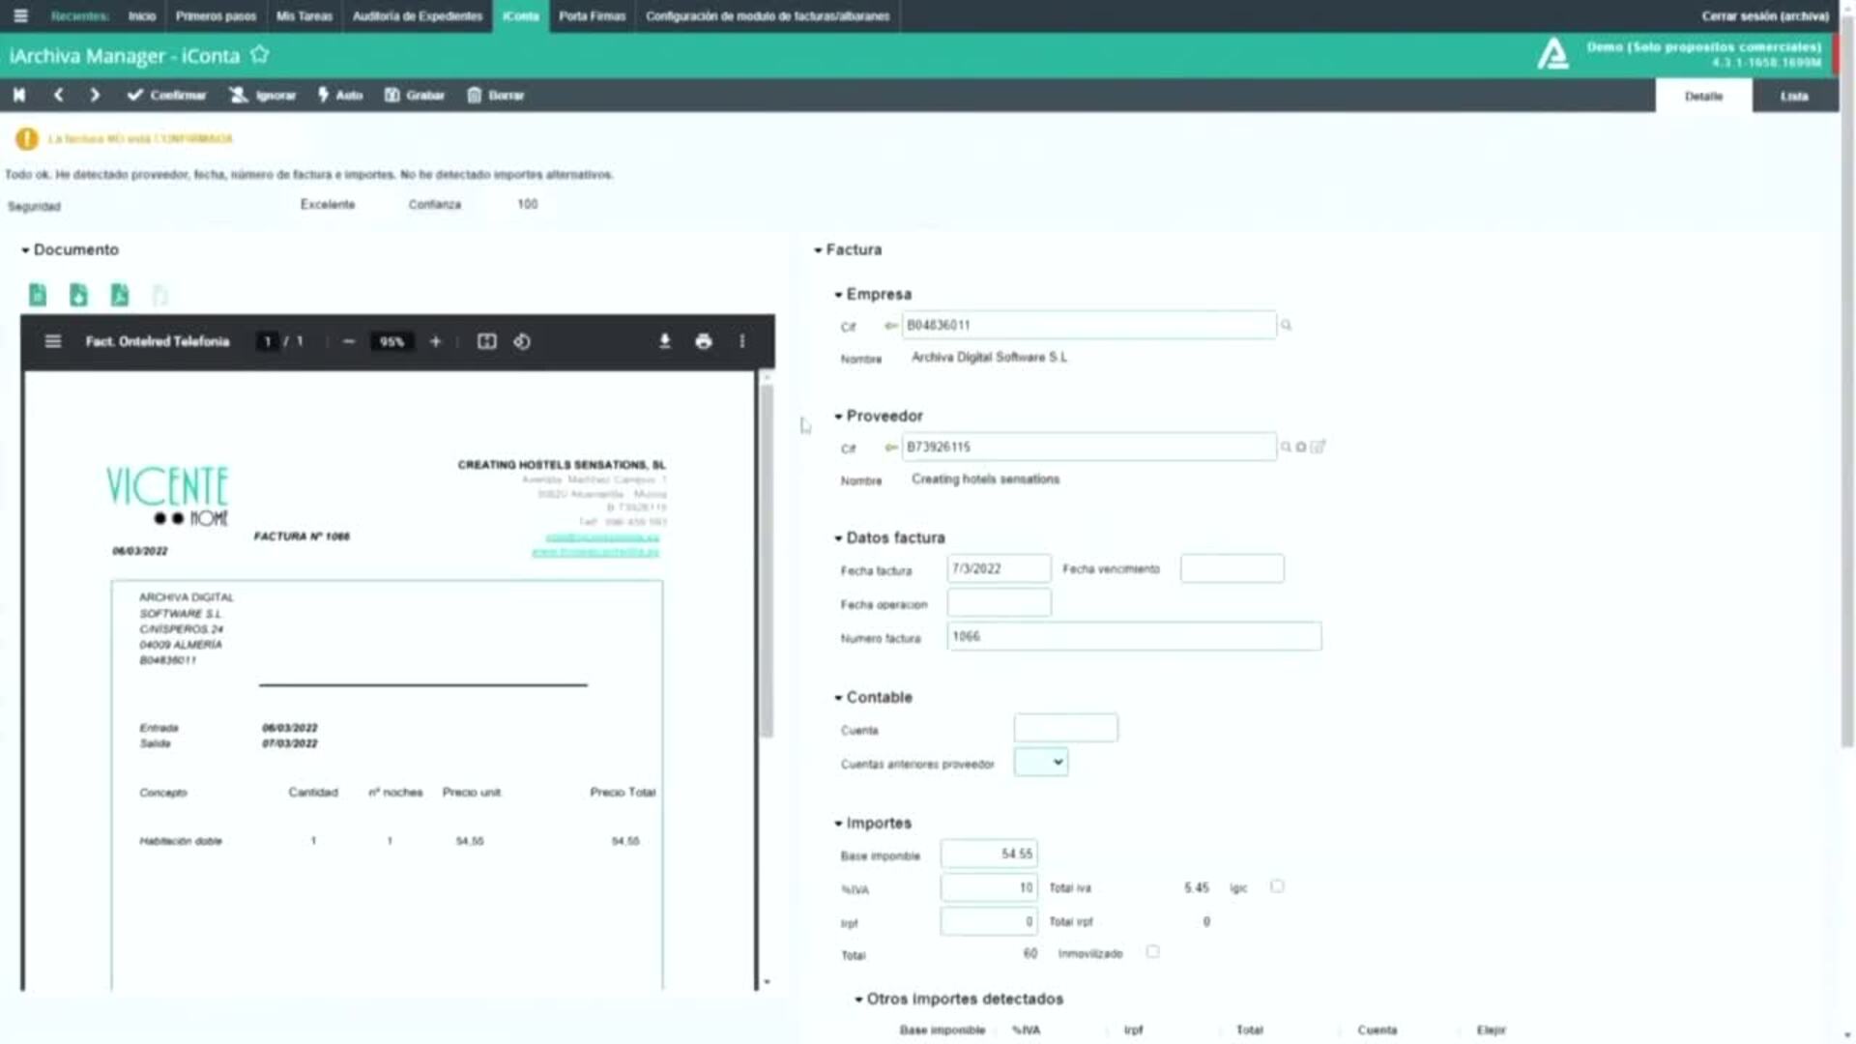
Task: Enable the Igic checkbox
Action: click(x=1277, y=885)
